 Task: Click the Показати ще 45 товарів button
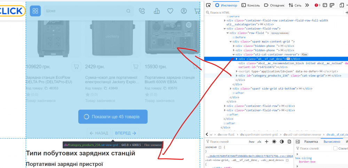coord(113,117)
